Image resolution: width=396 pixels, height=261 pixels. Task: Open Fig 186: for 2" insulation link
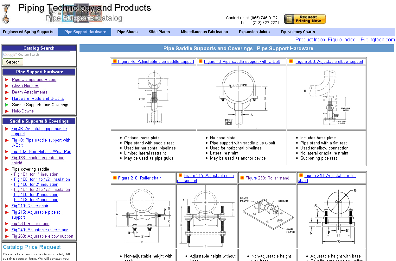(36, 185)
